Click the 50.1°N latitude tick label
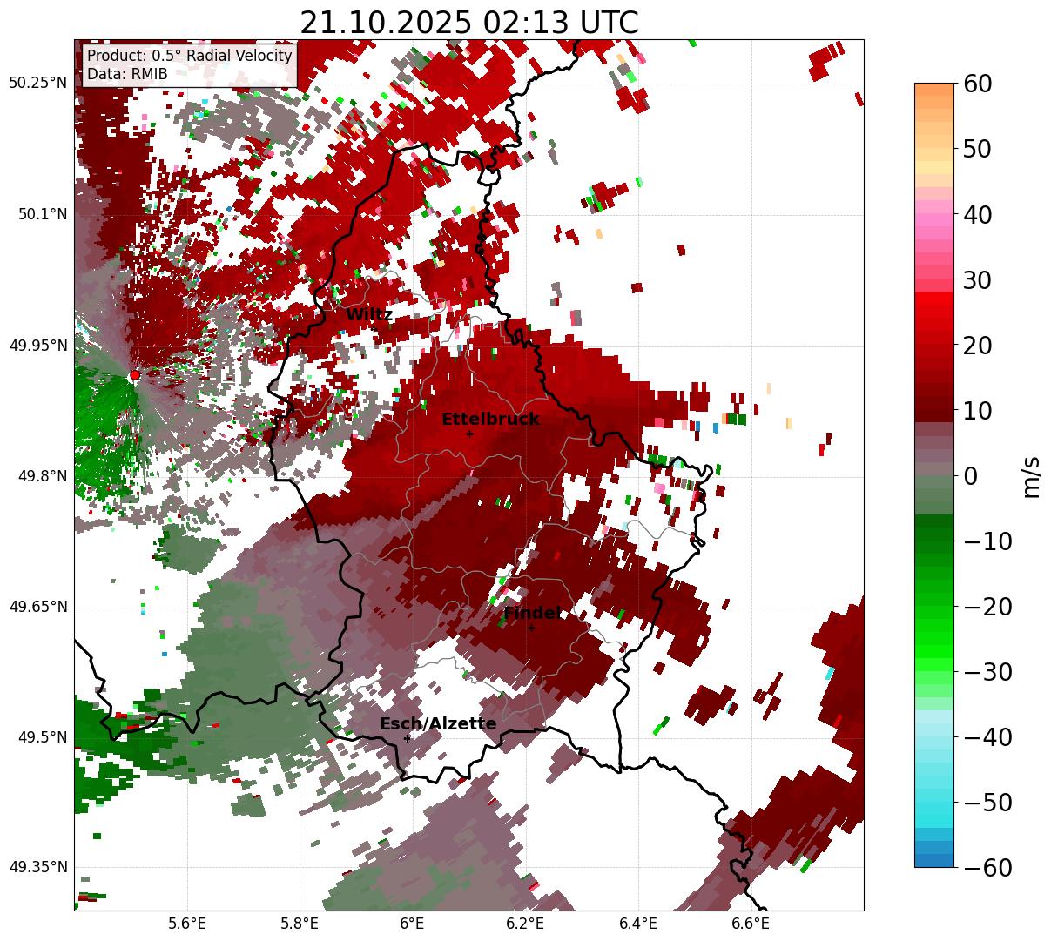The height and width of the screenshot is (941, 1051). [x=42, y=214]
